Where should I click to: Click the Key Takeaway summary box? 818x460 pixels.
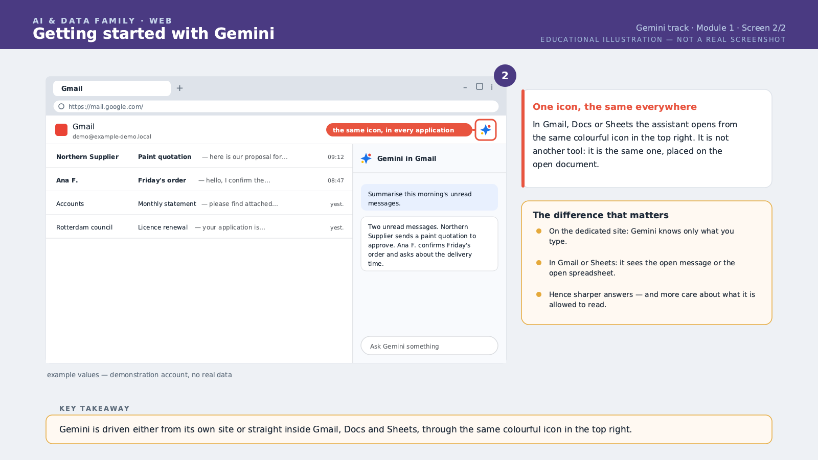pyautogui.click(x=409, y=429)
